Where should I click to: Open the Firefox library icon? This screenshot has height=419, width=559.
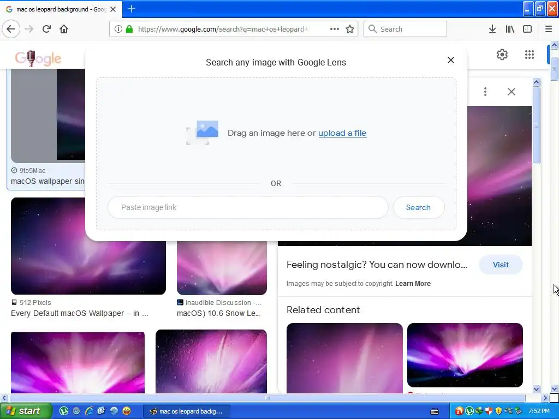point(510,29)
